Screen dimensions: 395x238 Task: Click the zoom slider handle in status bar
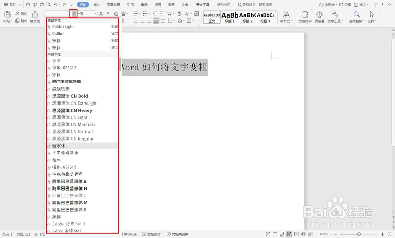pos(359,234)
